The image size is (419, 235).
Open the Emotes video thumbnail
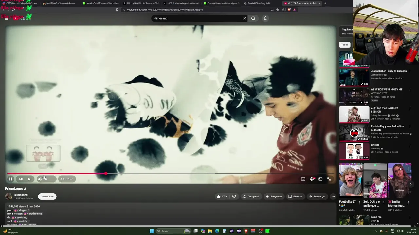tap(354, 151)
